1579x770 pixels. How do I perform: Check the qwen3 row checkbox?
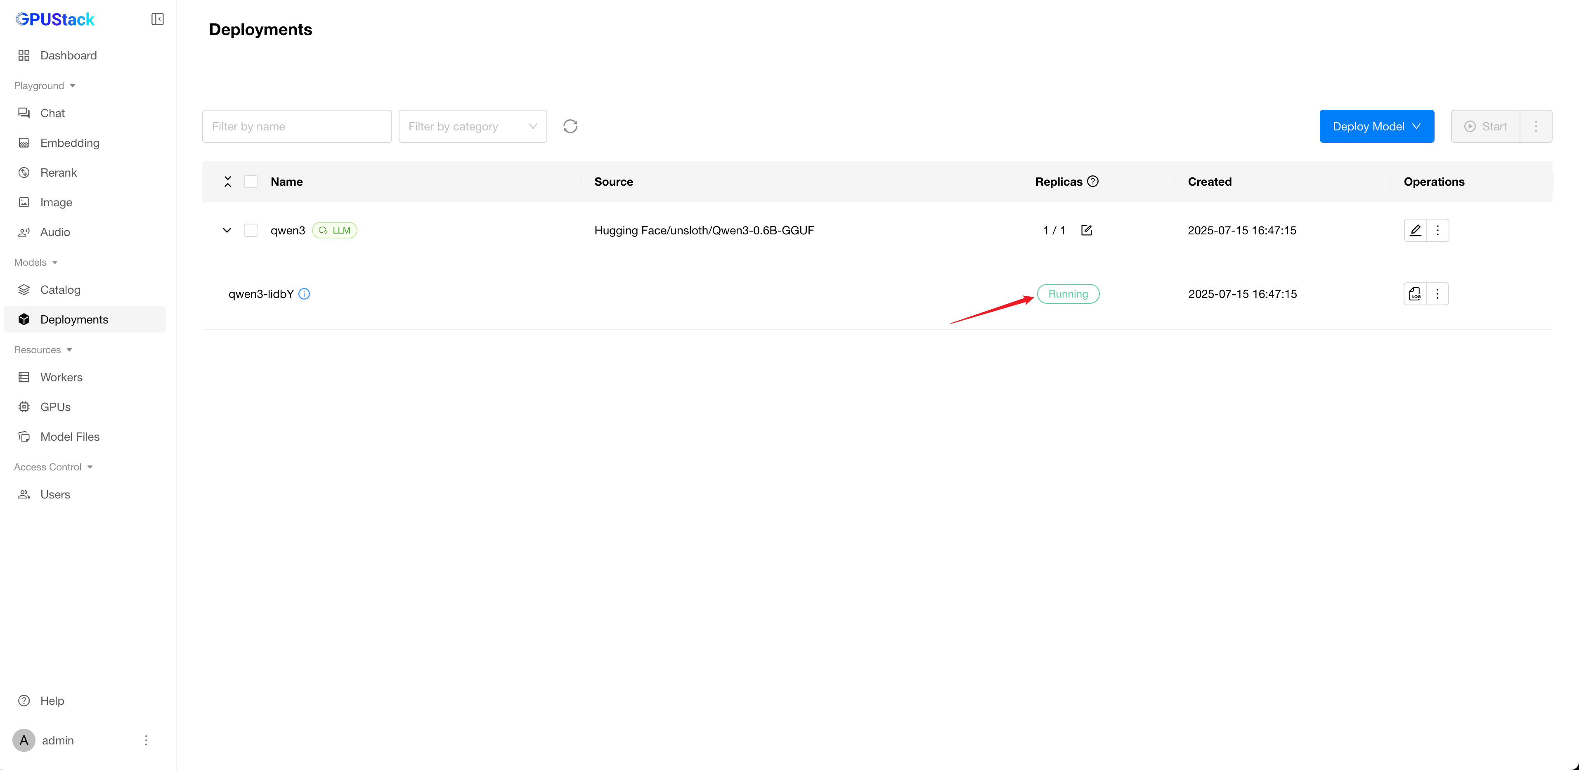[251, 231]
